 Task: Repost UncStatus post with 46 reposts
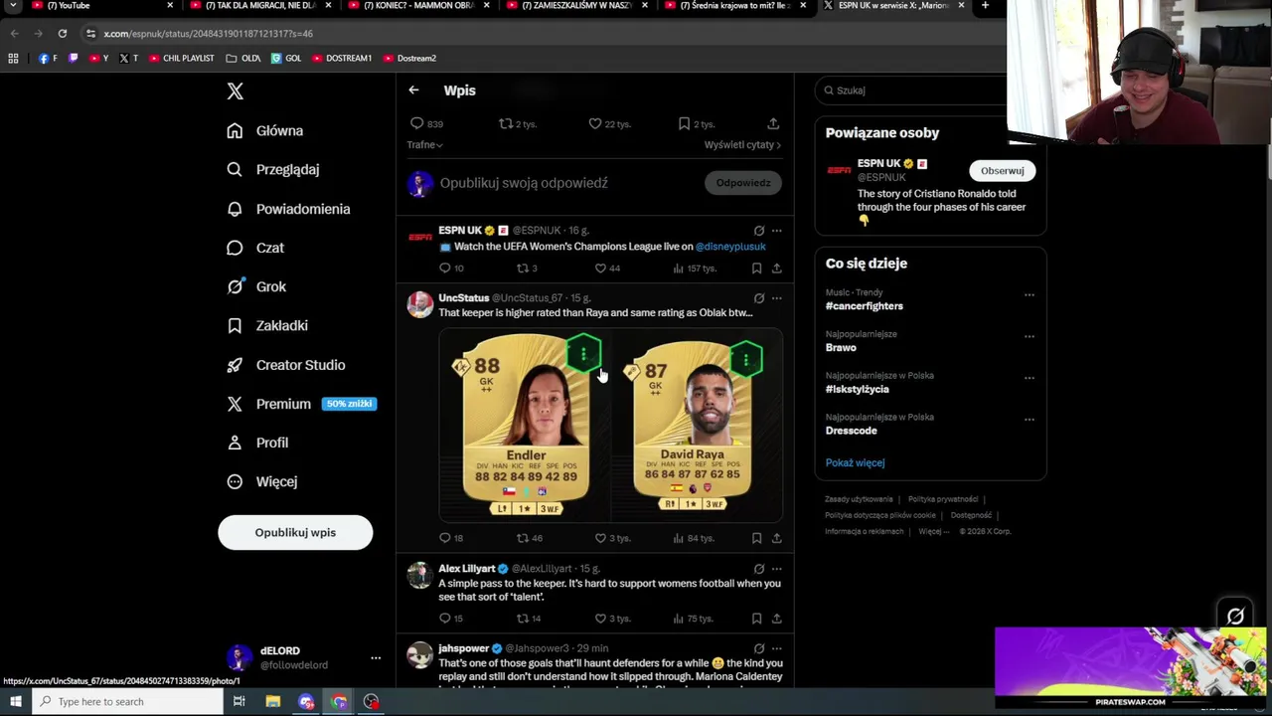click(529, 538)
